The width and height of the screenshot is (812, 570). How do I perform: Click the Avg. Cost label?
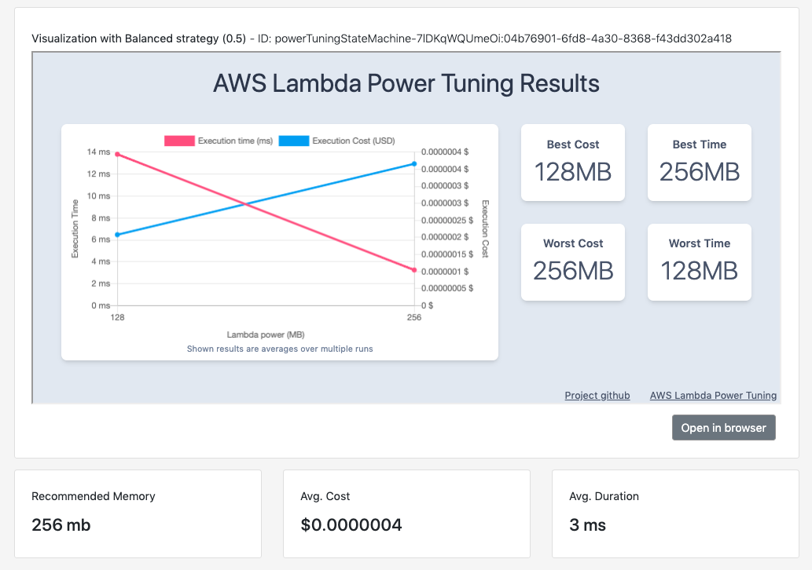325,496
